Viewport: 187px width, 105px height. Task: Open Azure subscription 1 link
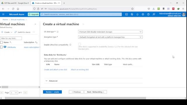[x=32, y=47]
